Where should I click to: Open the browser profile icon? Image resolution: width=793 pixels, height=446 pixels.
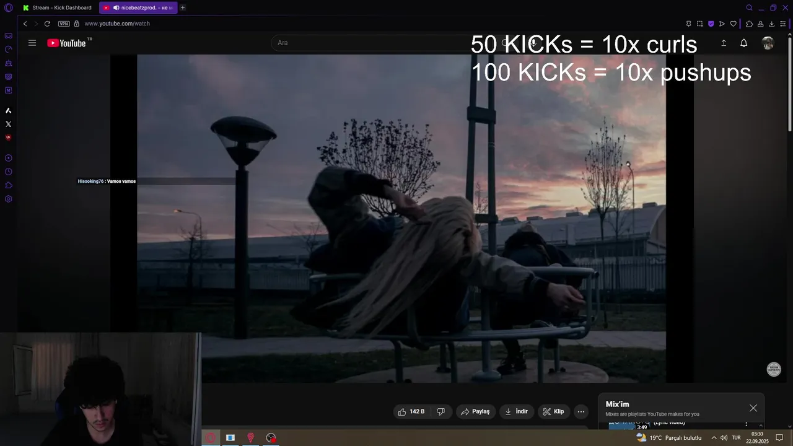[760, 24]
